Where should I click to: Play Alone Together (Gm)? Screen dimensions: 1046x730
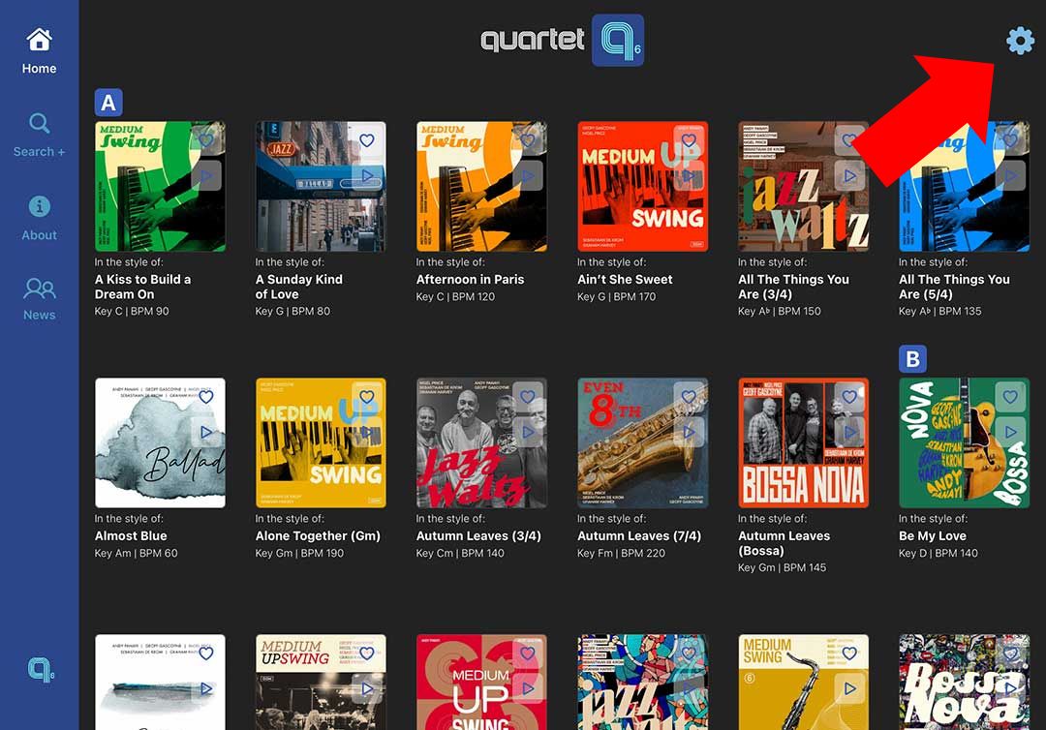tap(367, 432)
